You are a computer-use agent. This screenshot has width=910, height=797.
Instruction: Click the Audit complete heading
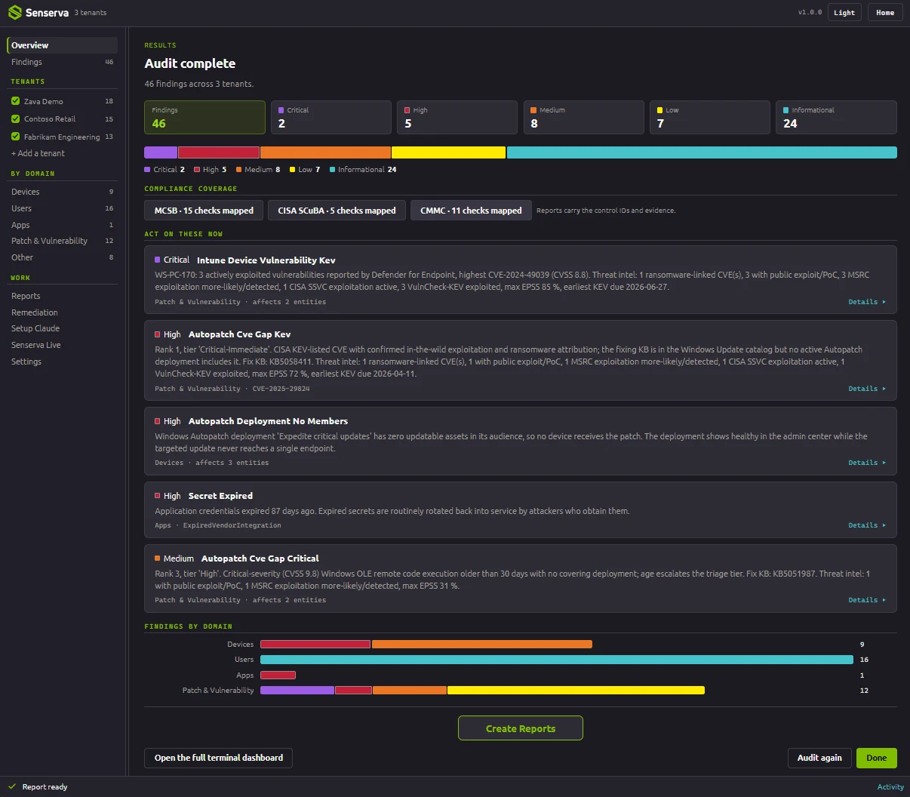190,63
